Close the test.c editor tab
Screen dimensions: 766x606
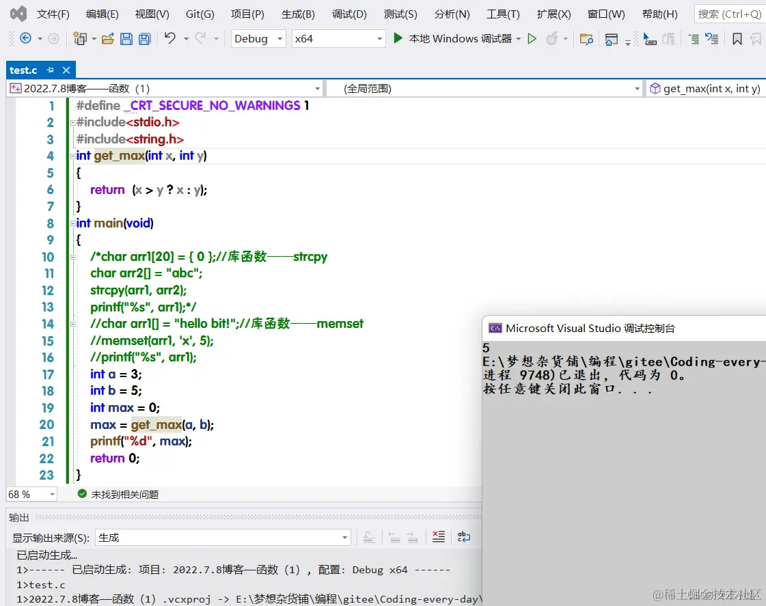[x=66, y=70]
